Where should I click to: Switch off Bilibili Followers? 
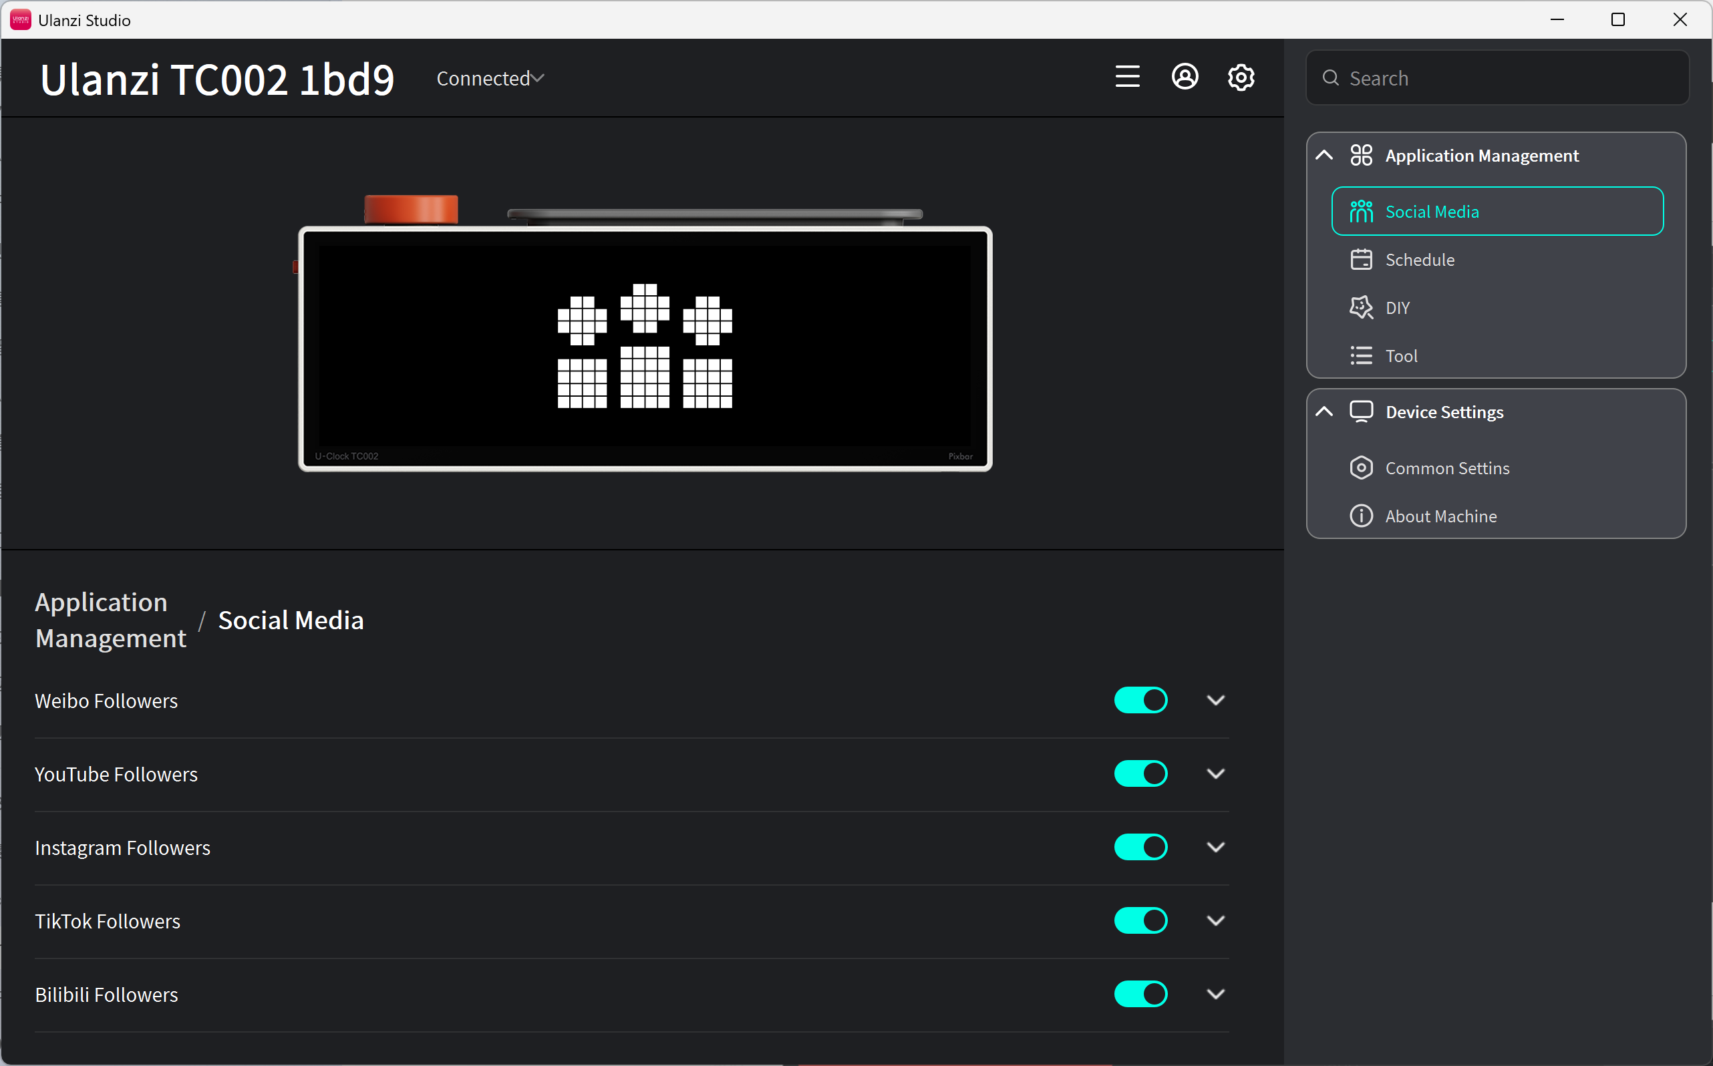[x=1140, y=994]
